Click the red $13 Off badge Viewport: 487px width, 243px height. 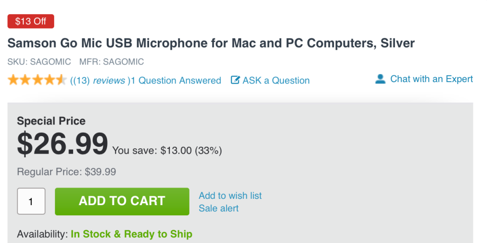point(31,21)
